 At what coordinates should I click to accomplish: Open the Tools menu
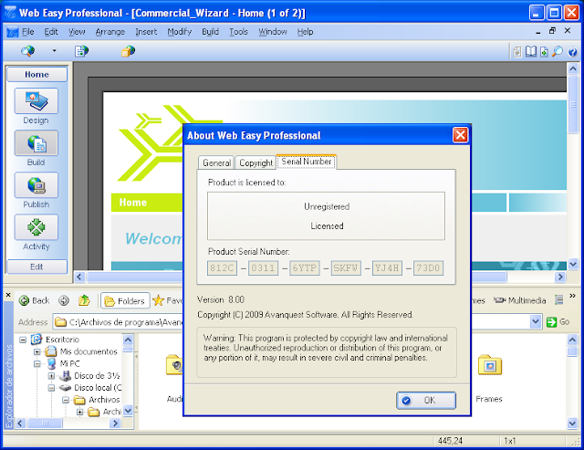(x=238, y=32)
